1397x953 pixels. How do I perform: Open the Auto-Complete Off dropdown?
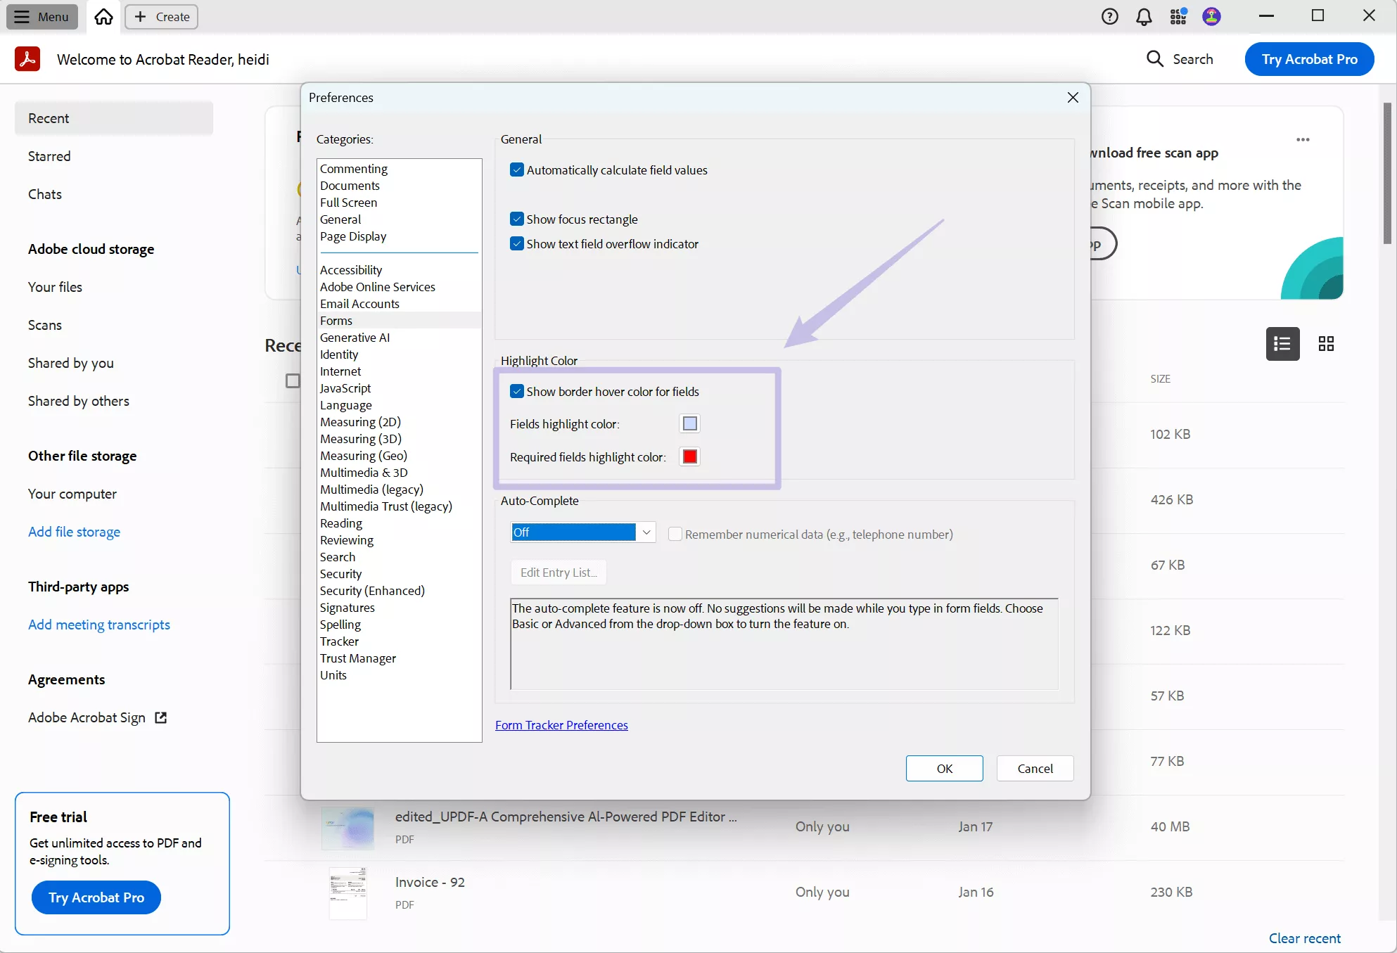(x=646, y=532)
